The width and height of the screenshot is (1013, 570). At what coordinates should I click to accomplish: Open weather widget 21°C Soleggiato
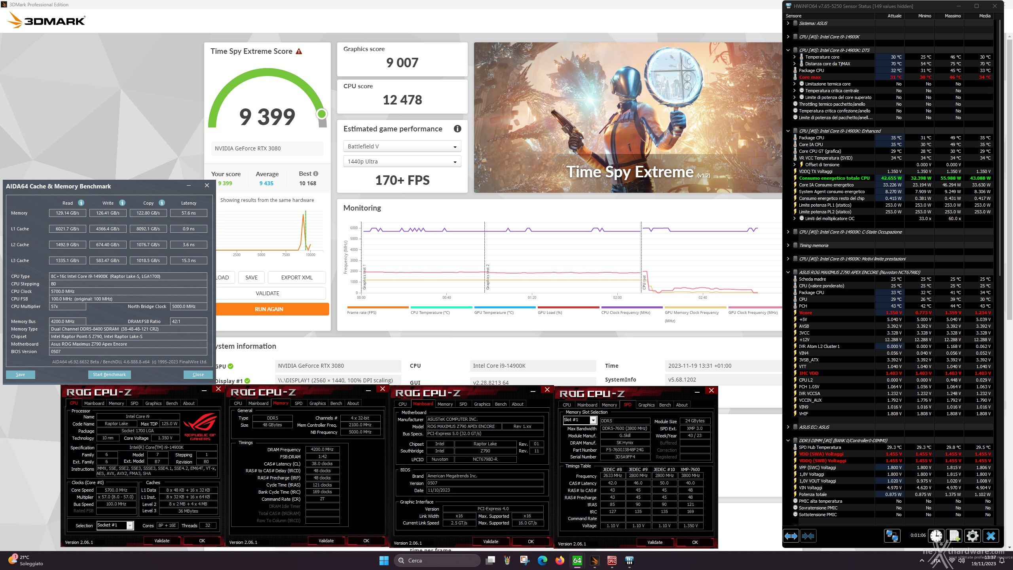(x=26, y=560)
